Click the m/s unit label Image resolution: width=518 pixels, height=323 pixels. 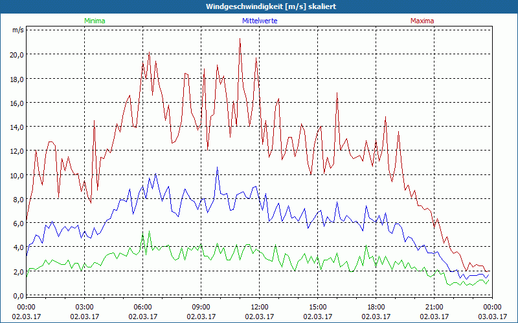click(x=18, y=30)
